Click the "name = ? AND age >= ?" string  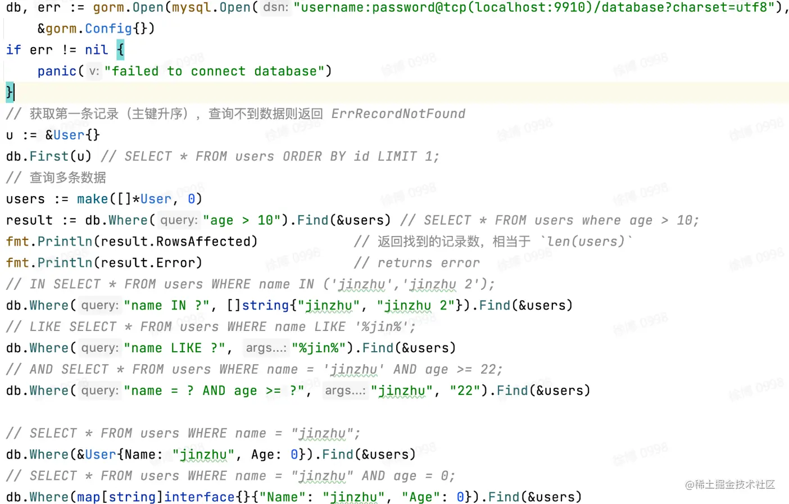[x=214, y=391]
